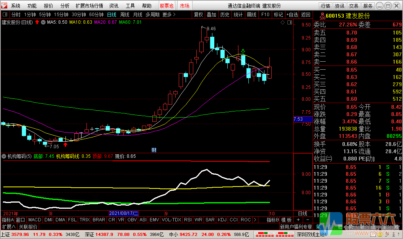Click the 返回 button
Screen dimensions: 403x239
click(305, 15)
